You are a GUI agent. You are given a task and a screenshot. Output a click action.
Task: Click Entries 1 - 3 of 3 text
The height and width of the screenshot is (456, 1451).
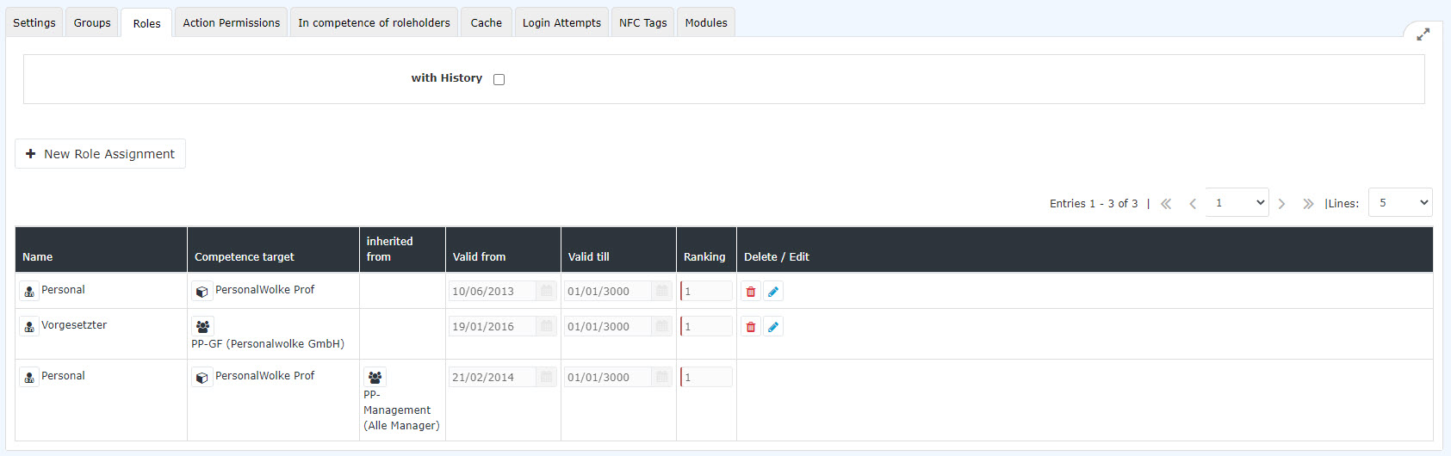tap(1094, 204)
